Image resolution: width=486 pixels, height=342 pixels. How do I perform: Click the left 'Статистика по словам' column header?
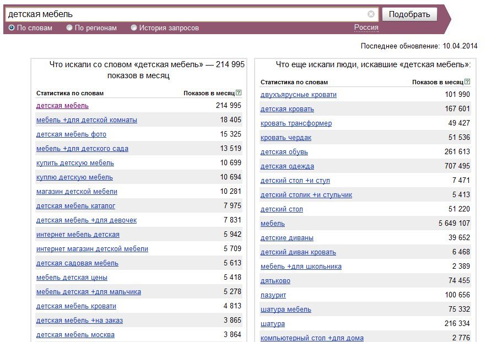(x=70, y=93)
